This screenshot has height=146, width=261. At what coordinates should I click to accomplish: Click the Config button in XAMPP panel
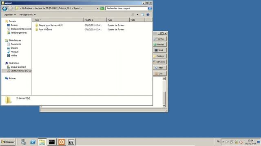tap(160, 39)
